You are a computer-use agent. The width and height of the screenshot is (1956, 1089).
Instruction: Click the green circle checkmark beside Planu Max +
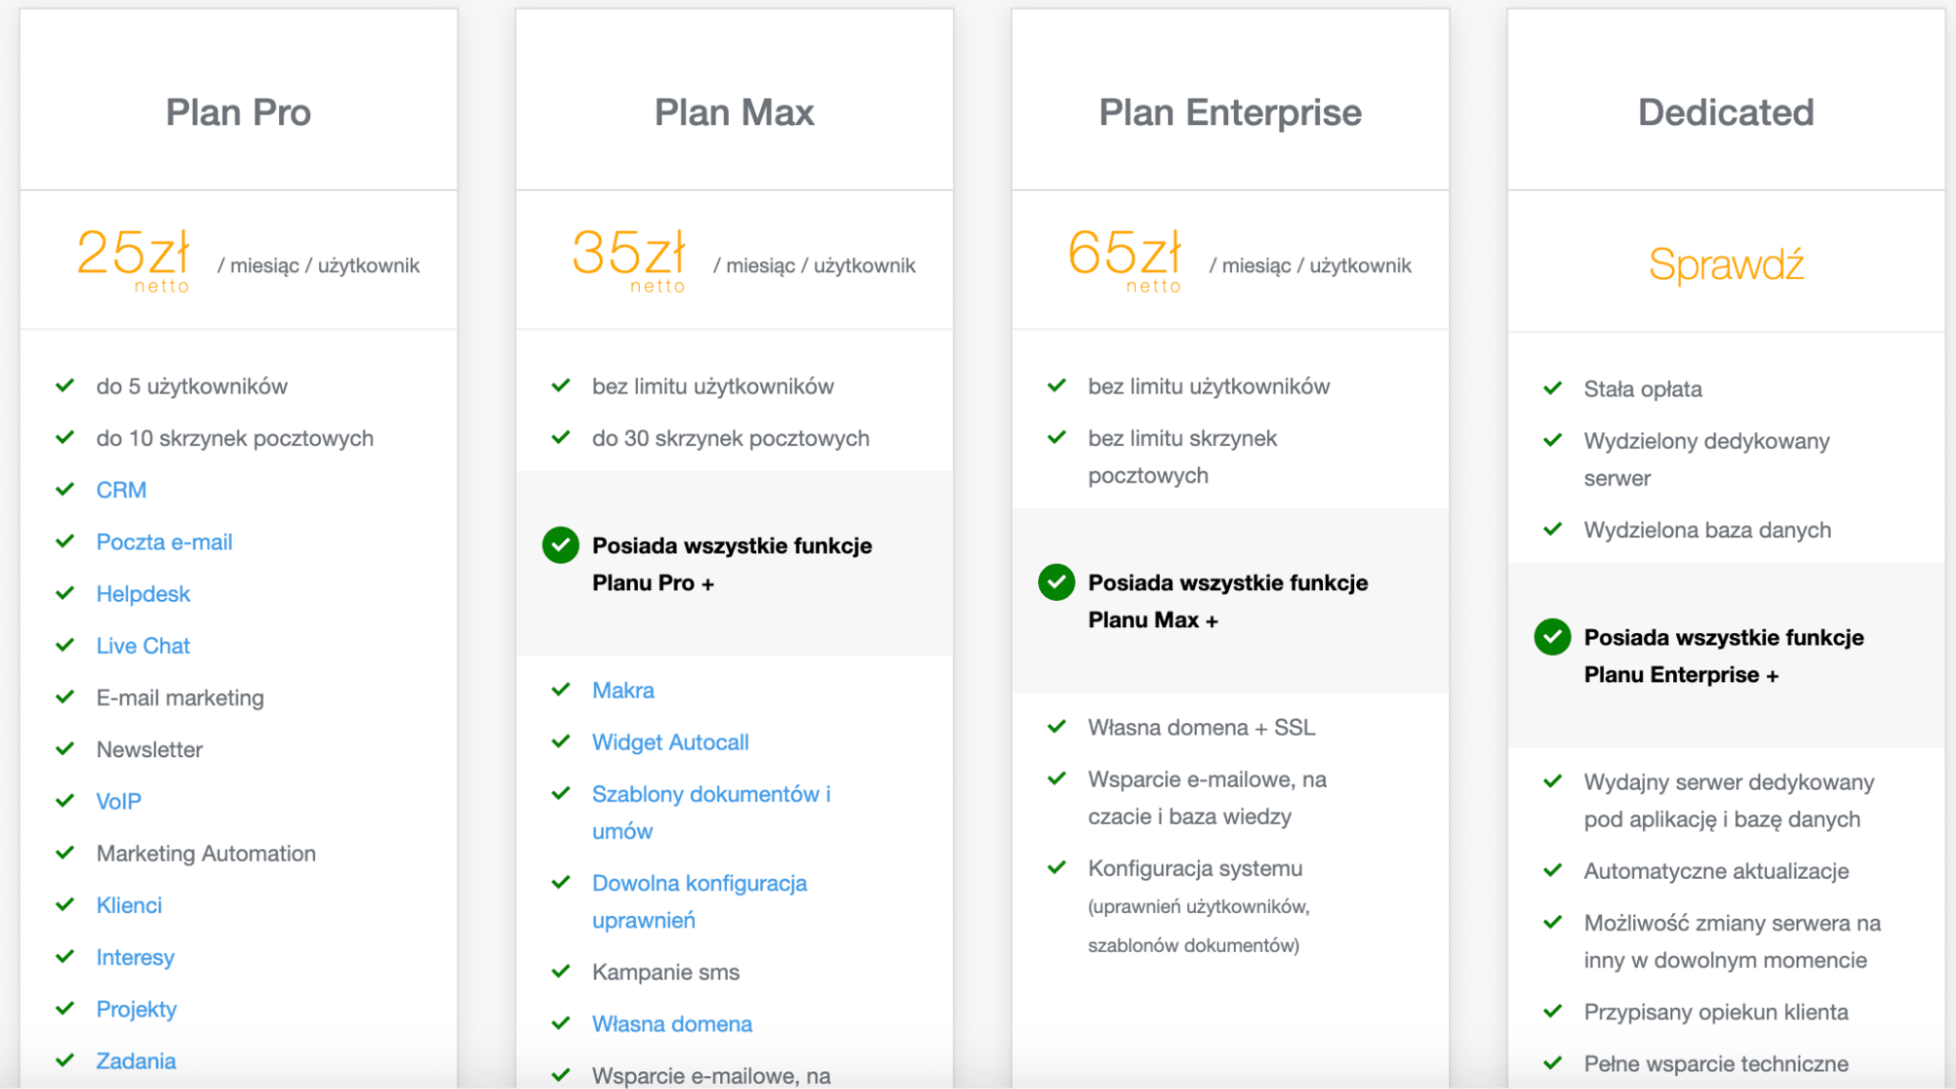pos(1057,582)
